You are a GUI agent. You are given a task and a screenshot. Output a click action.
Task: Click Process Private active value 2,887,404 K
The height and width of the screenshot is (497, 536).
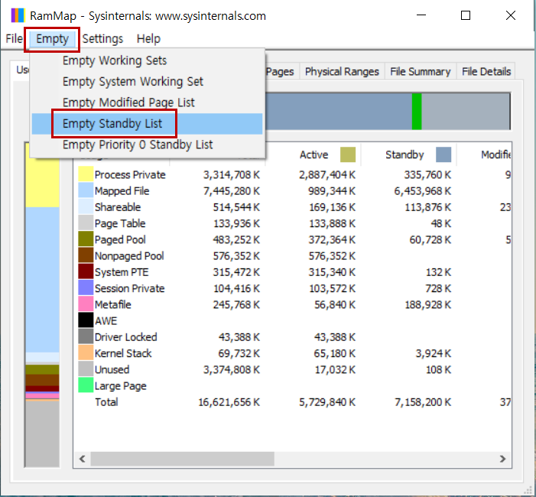pos(327,174)
